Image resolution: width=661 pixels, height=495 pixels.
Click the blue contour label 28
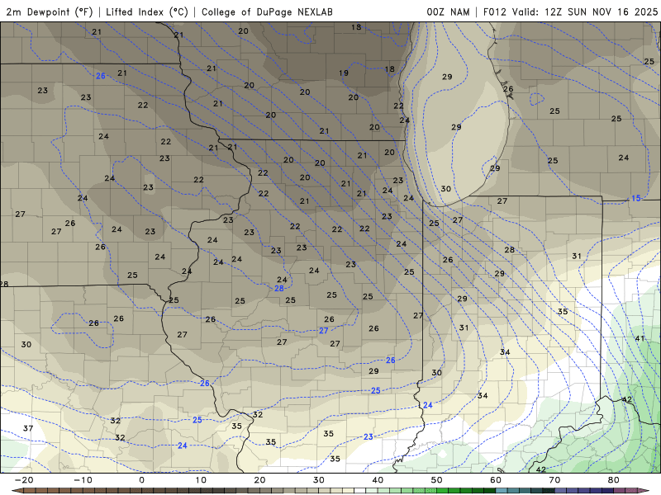[x=279, y=288]
